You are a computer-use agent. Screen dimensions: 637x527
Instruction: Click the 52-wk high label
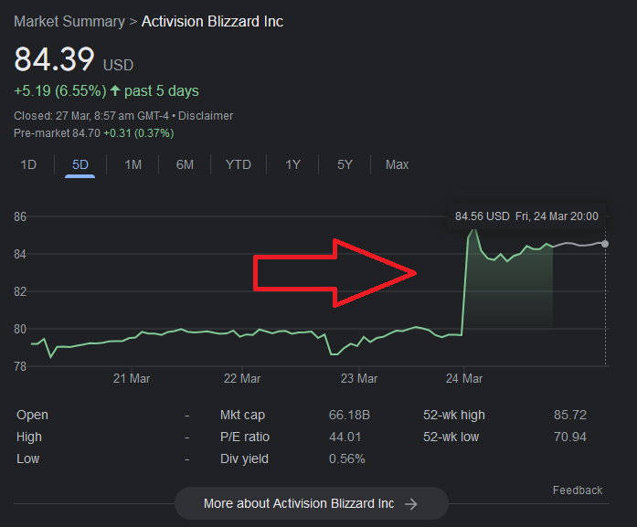[454, 415]
